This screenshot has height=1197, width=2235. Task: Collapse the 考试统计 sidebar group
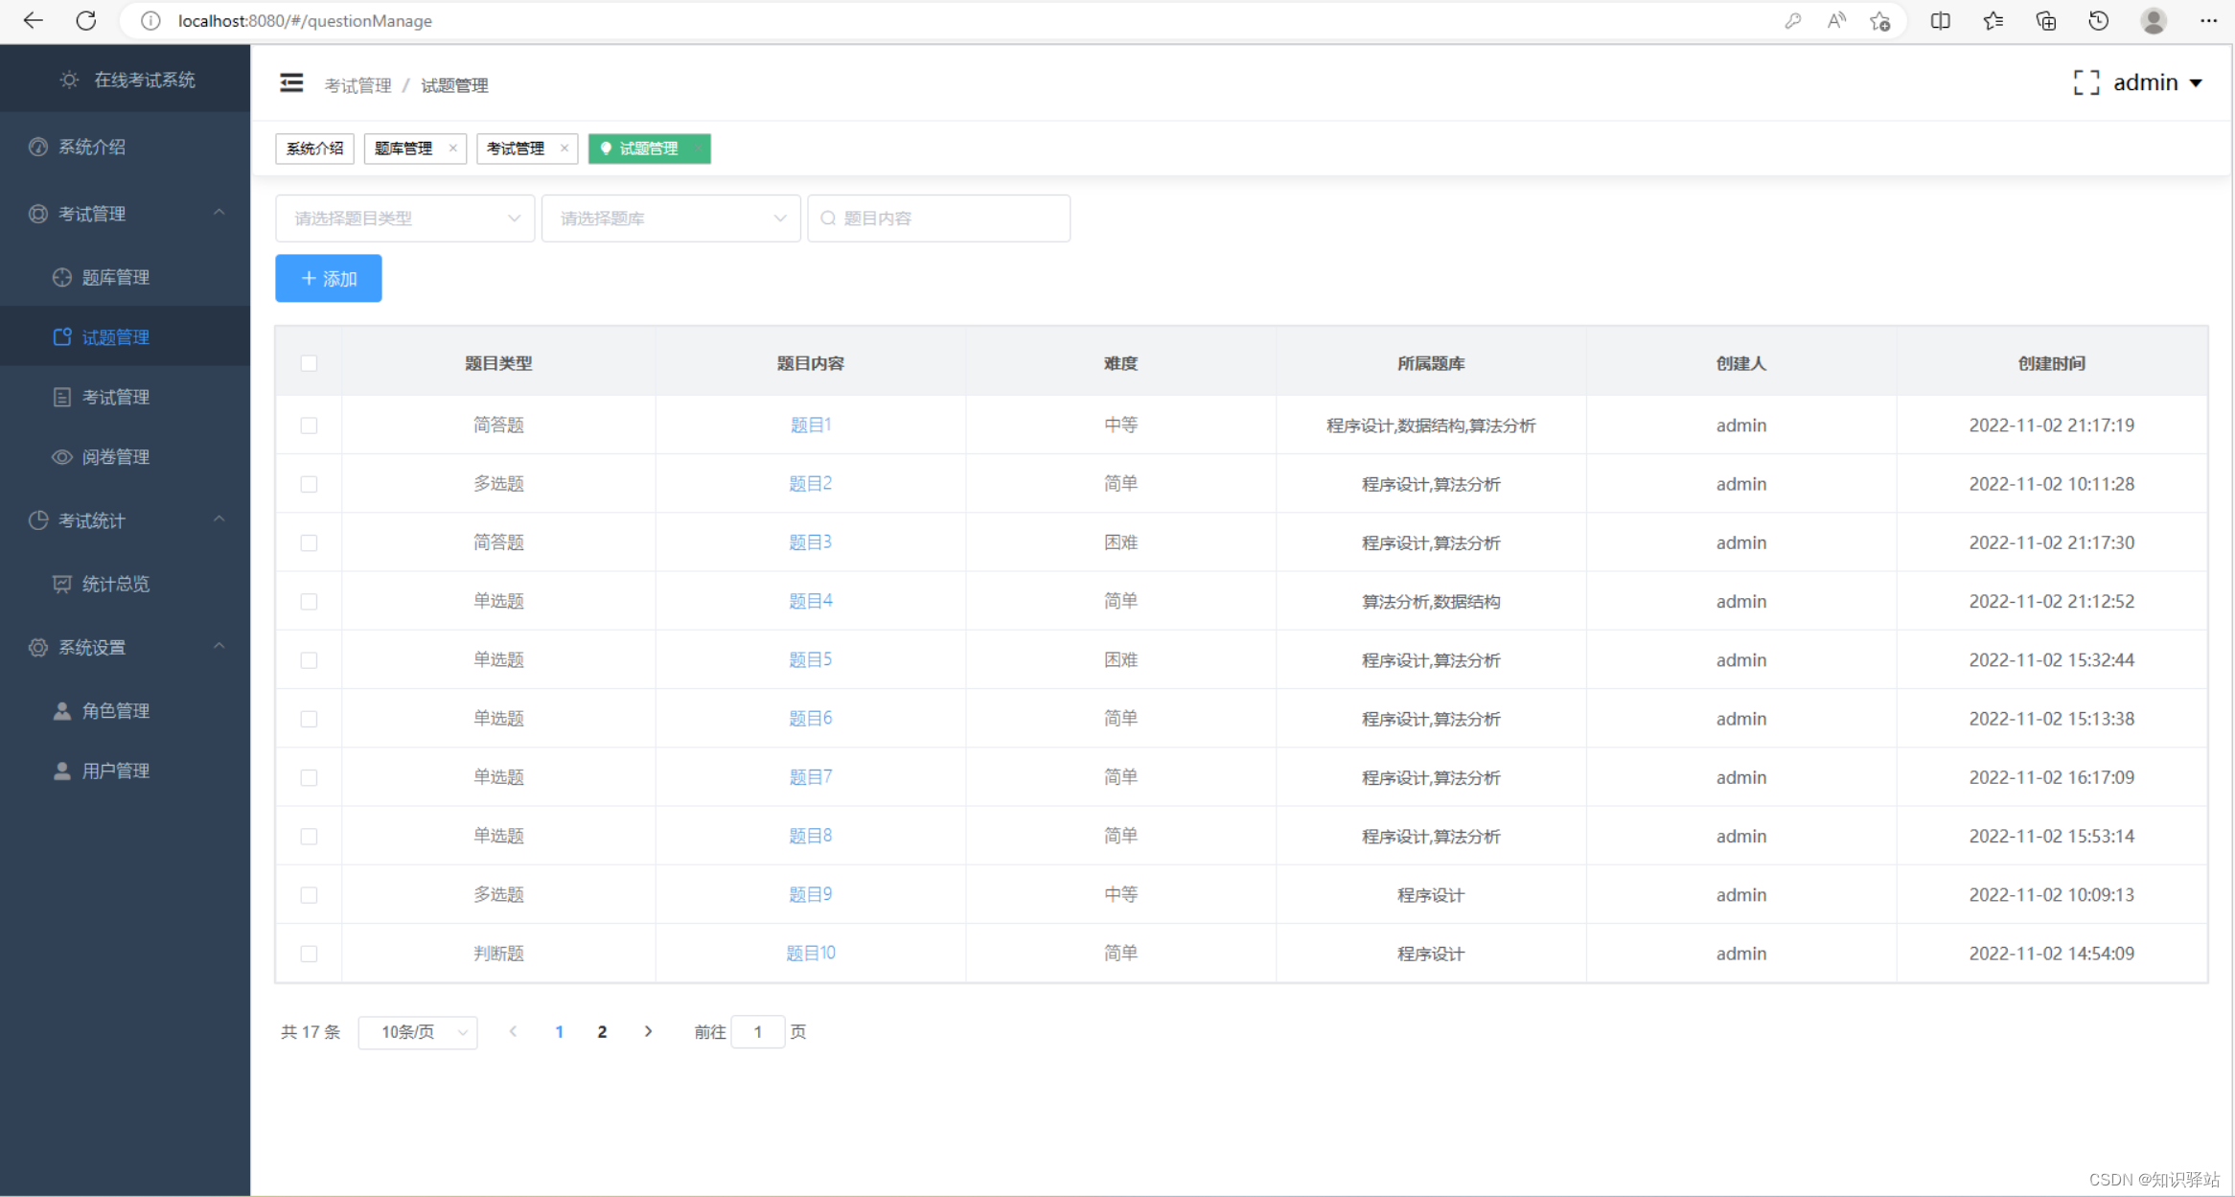[125, 520]
